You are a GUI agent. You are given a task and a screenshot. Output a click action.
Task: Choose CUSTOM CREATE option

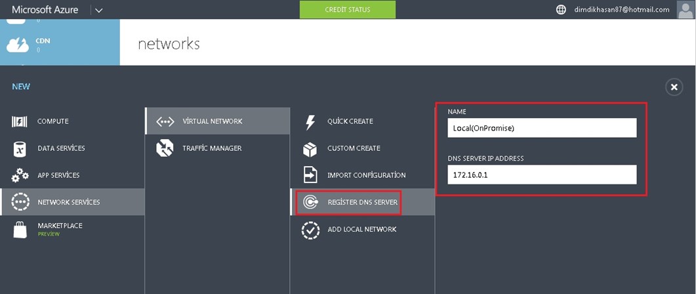363,148
